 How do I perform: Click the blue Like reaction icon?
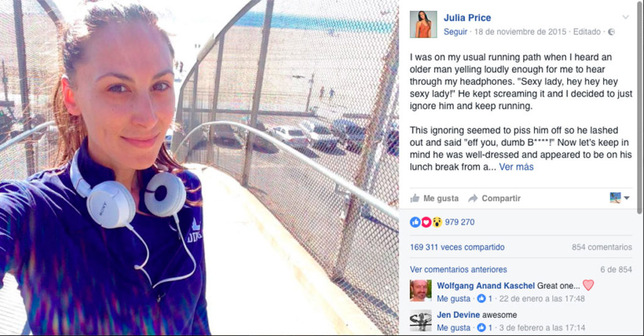coord(415,222)
